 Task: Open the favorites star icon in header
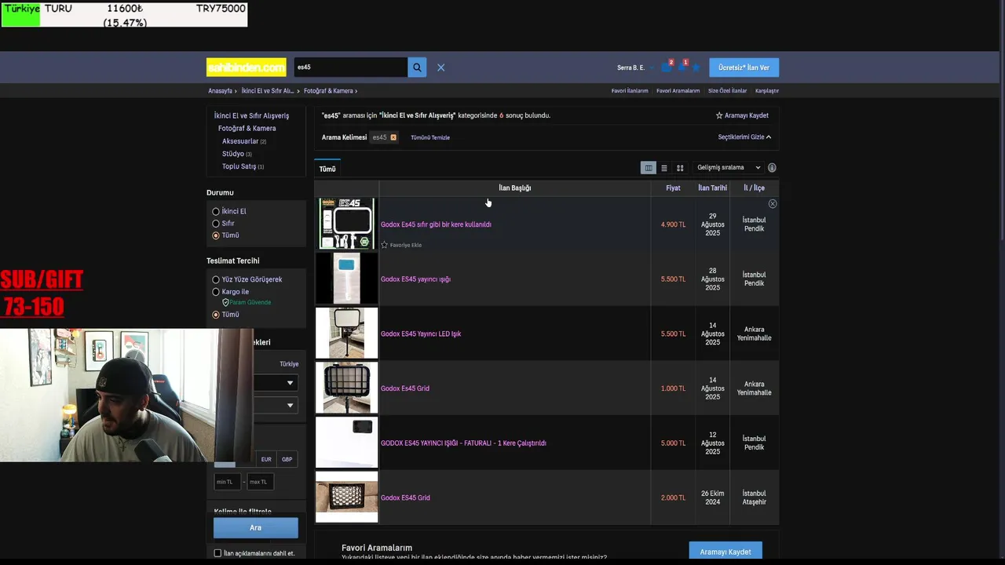point(696,67)
